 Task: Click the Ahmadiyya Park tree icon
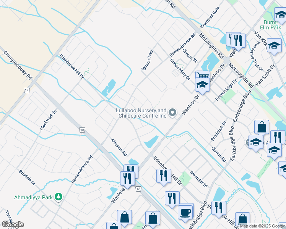(x=58, y=197)
